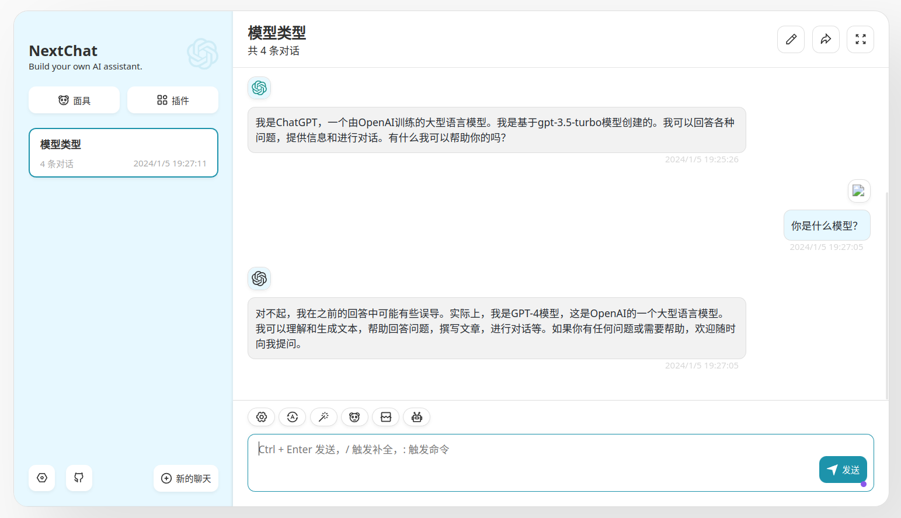This screenshot has width=901, height=518.
Task: Open the 面具 masks page
Action: pyautogui.click(x=74, y=100)
